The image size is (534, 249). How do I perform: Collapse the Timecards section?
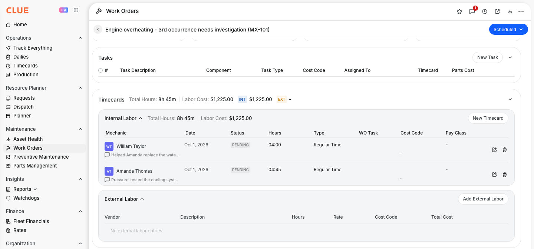(510, 99)
